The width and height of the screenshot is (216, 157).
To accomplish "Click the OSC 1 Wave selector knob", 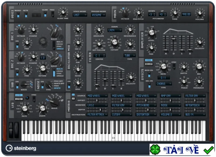I will coord(55,32).
